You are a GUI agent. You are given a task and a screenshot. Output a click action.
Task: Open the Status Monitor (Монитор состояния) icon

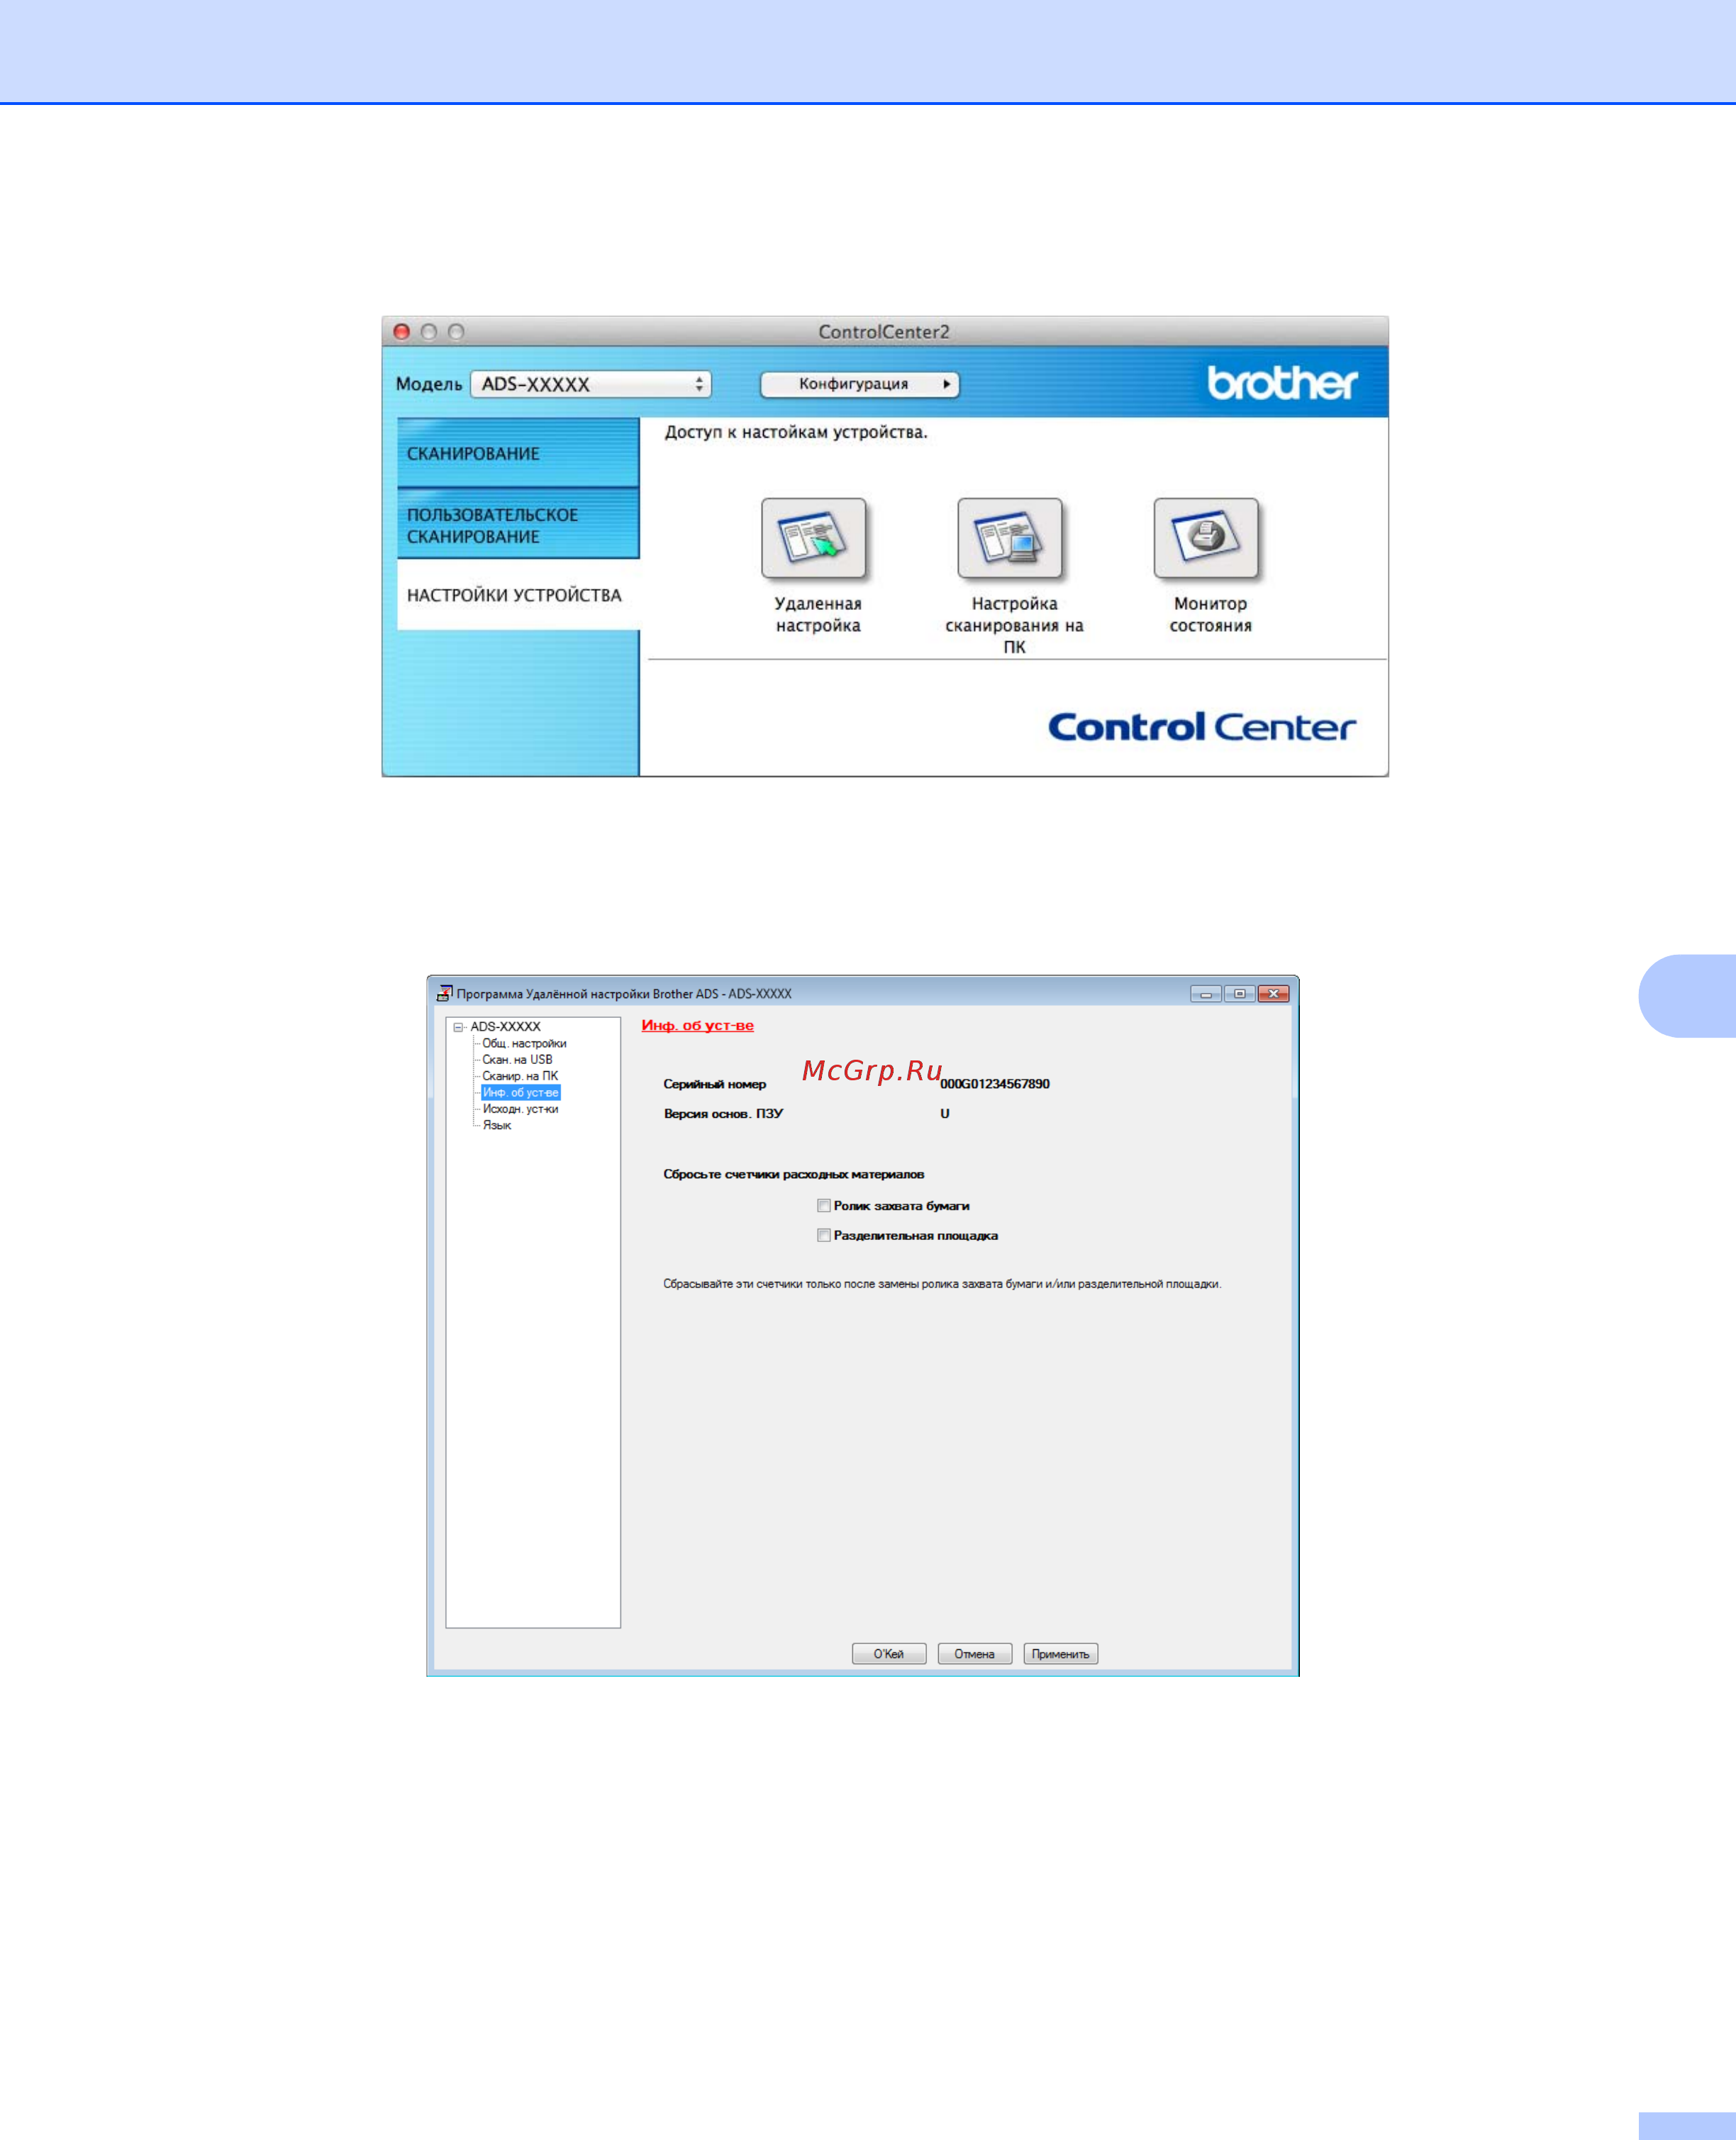point(1205,538)
